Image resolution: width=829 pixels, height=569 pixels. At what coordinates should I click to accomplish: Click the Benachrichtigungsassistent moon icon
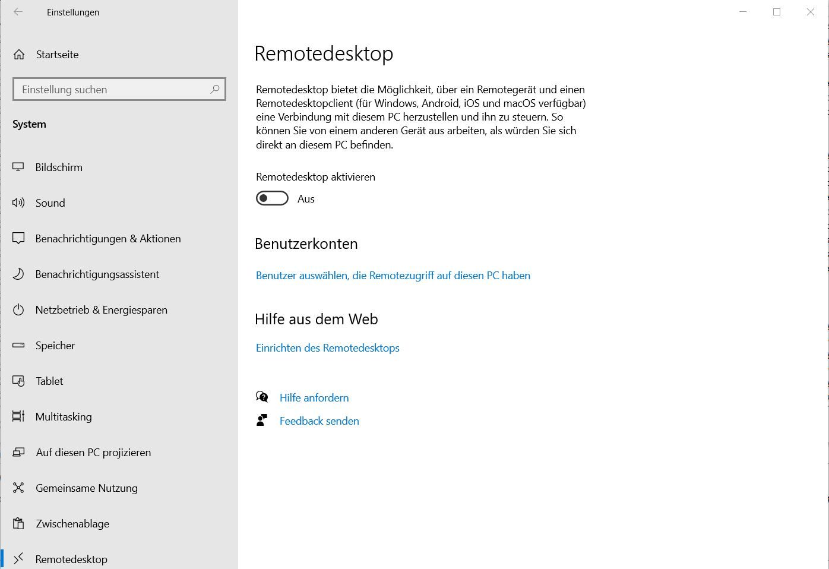(x=18, y=274)
